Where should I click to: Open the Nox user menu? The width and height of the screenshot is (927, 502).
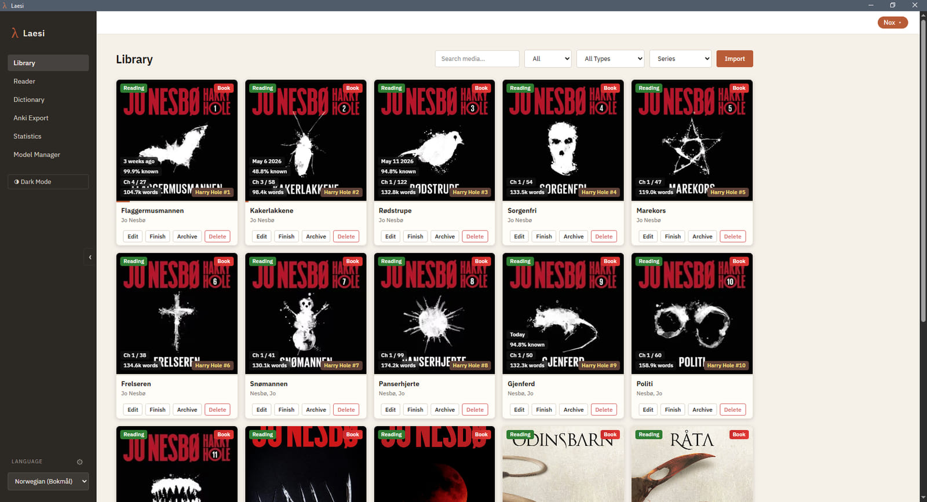pyautogui.click(x=893, y=23)
